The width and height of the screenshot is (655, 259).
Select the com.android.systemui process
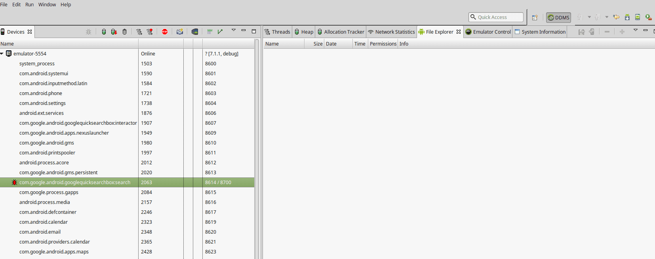point(127,73)
